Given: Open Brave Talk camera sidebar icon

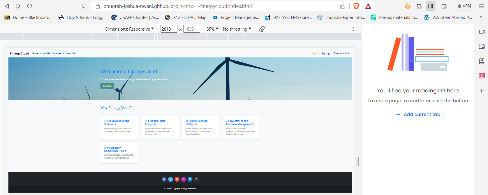Looking at the screenshot, I should point(482,32).
